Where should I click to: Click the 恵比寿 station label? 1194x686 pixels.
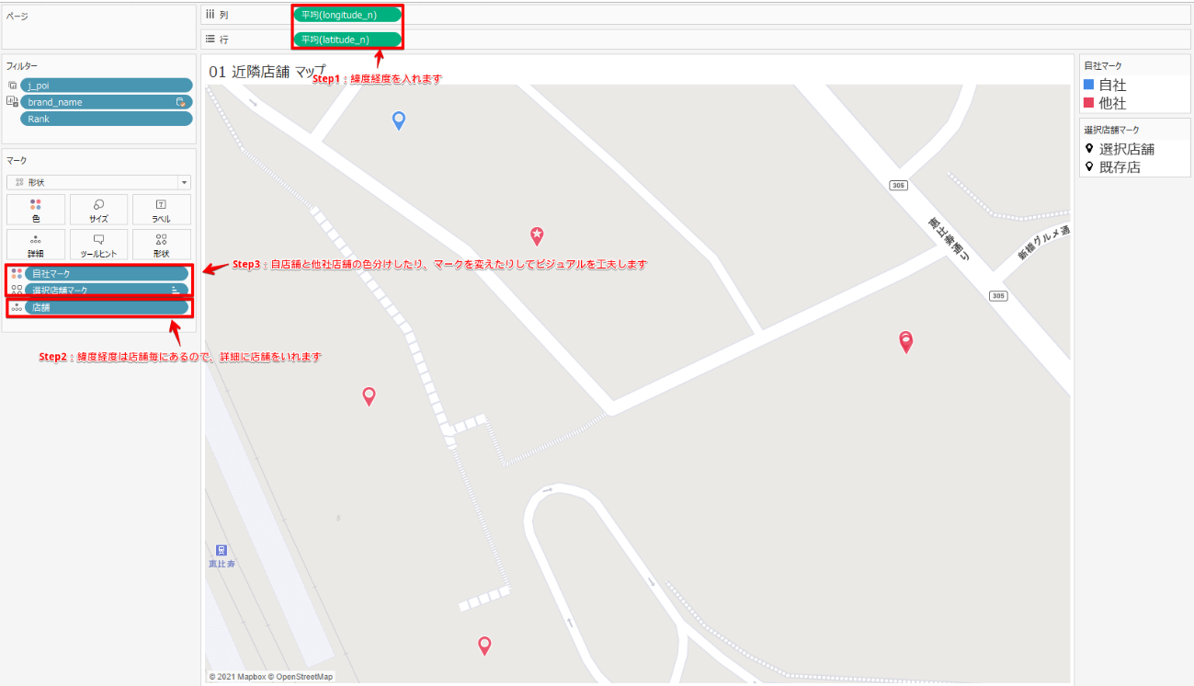click(221, 563)
